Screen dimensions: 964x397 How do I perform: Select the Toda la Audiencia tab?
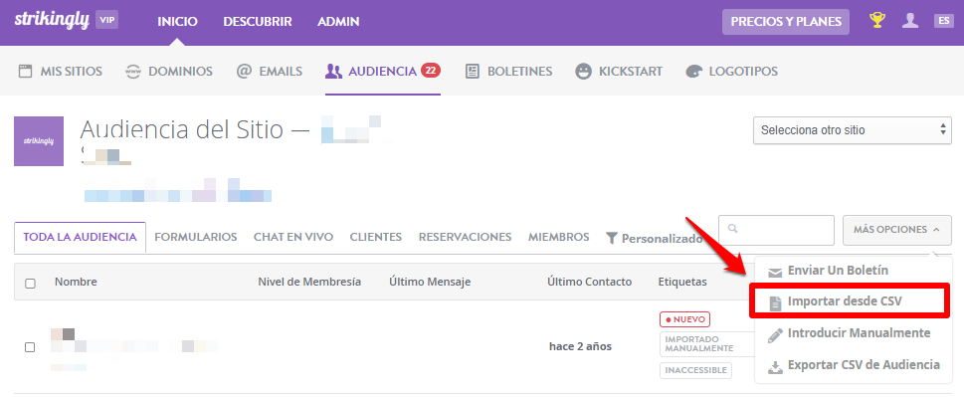[x=80, y=237]
